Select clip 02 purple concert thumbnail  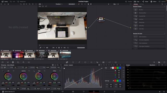[x=18, y=55]
